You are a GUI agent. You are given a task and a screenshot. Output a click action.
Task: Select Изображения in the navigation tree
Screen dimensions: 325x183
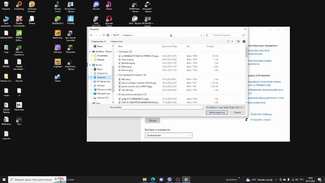(x=104, y=81)
